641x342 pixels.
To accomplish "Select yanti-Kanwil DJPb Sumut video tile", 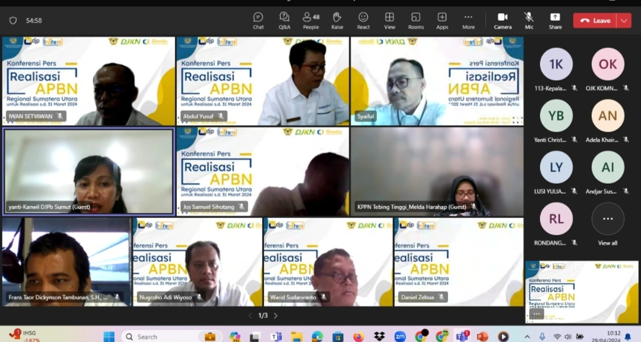I will tap(88, 171).
